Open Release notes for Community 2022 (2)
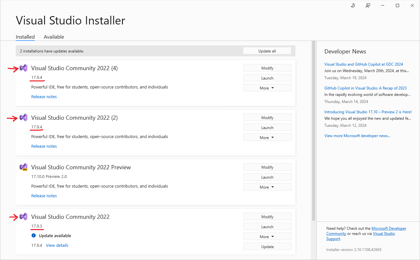Screen dimensions: 420x260 [44, 146]
